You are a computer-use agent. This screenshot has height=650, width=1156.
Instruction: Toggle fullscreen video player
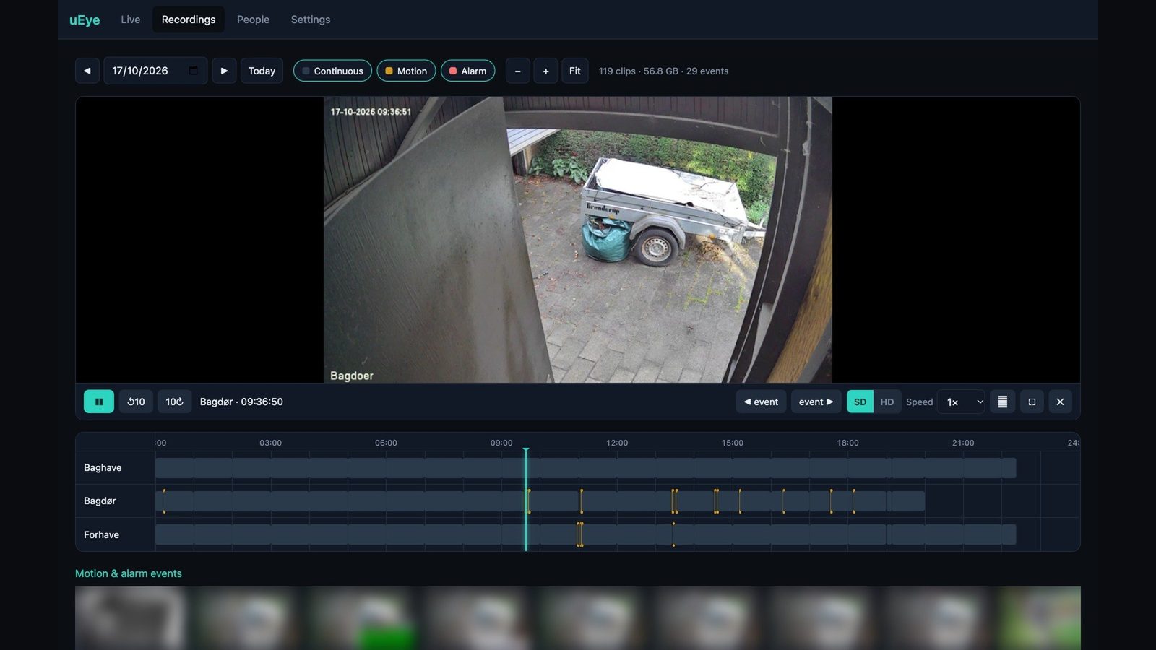(1032, 402)
